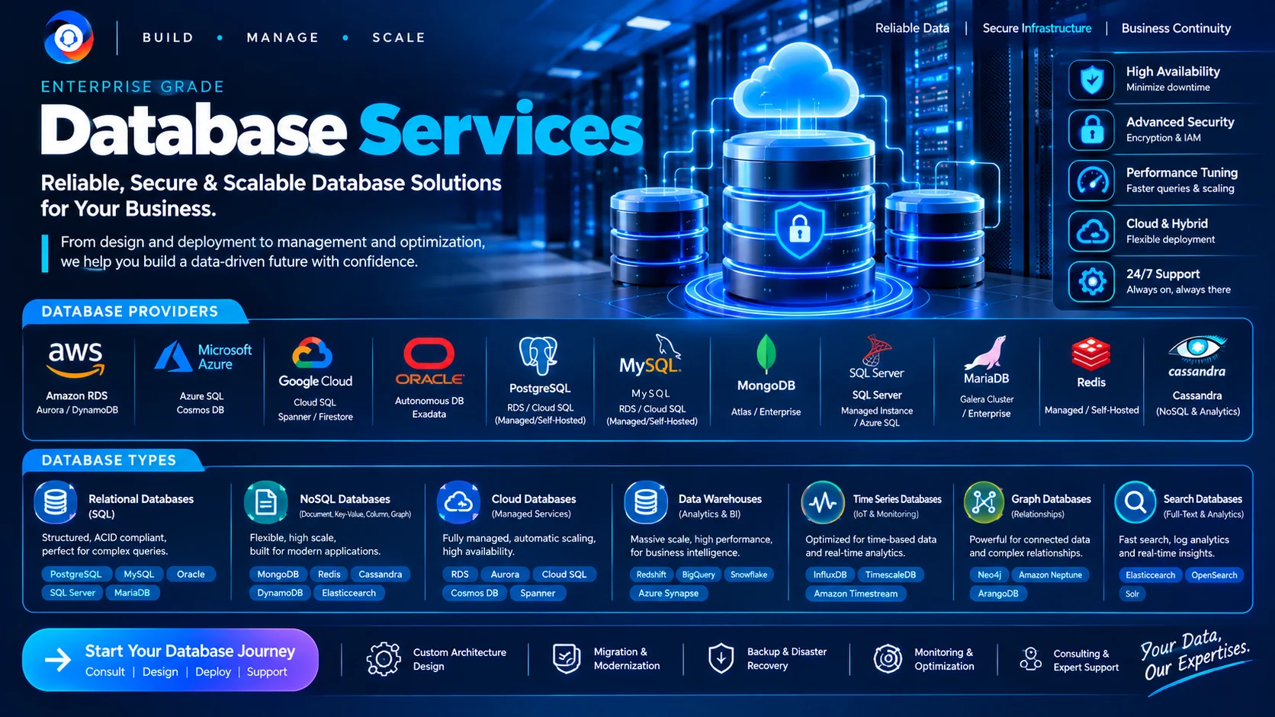Image resolution: width=1275 pixels, height=717 pixels.
Task: Select the Microsoft Azure logo
Action: tap(203, 357)
